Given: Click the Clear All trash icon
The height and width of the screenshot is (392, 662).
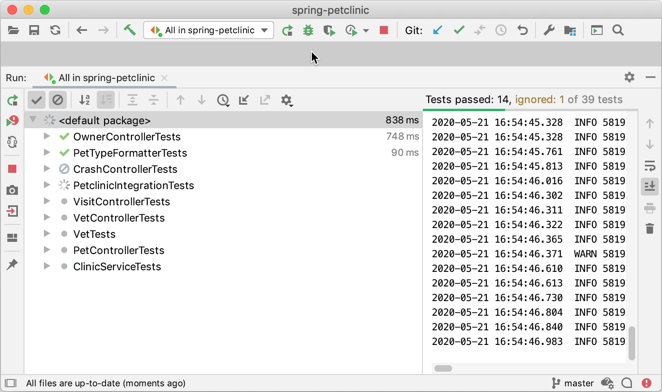Looking at the screenshot, I should pos(650,229).
